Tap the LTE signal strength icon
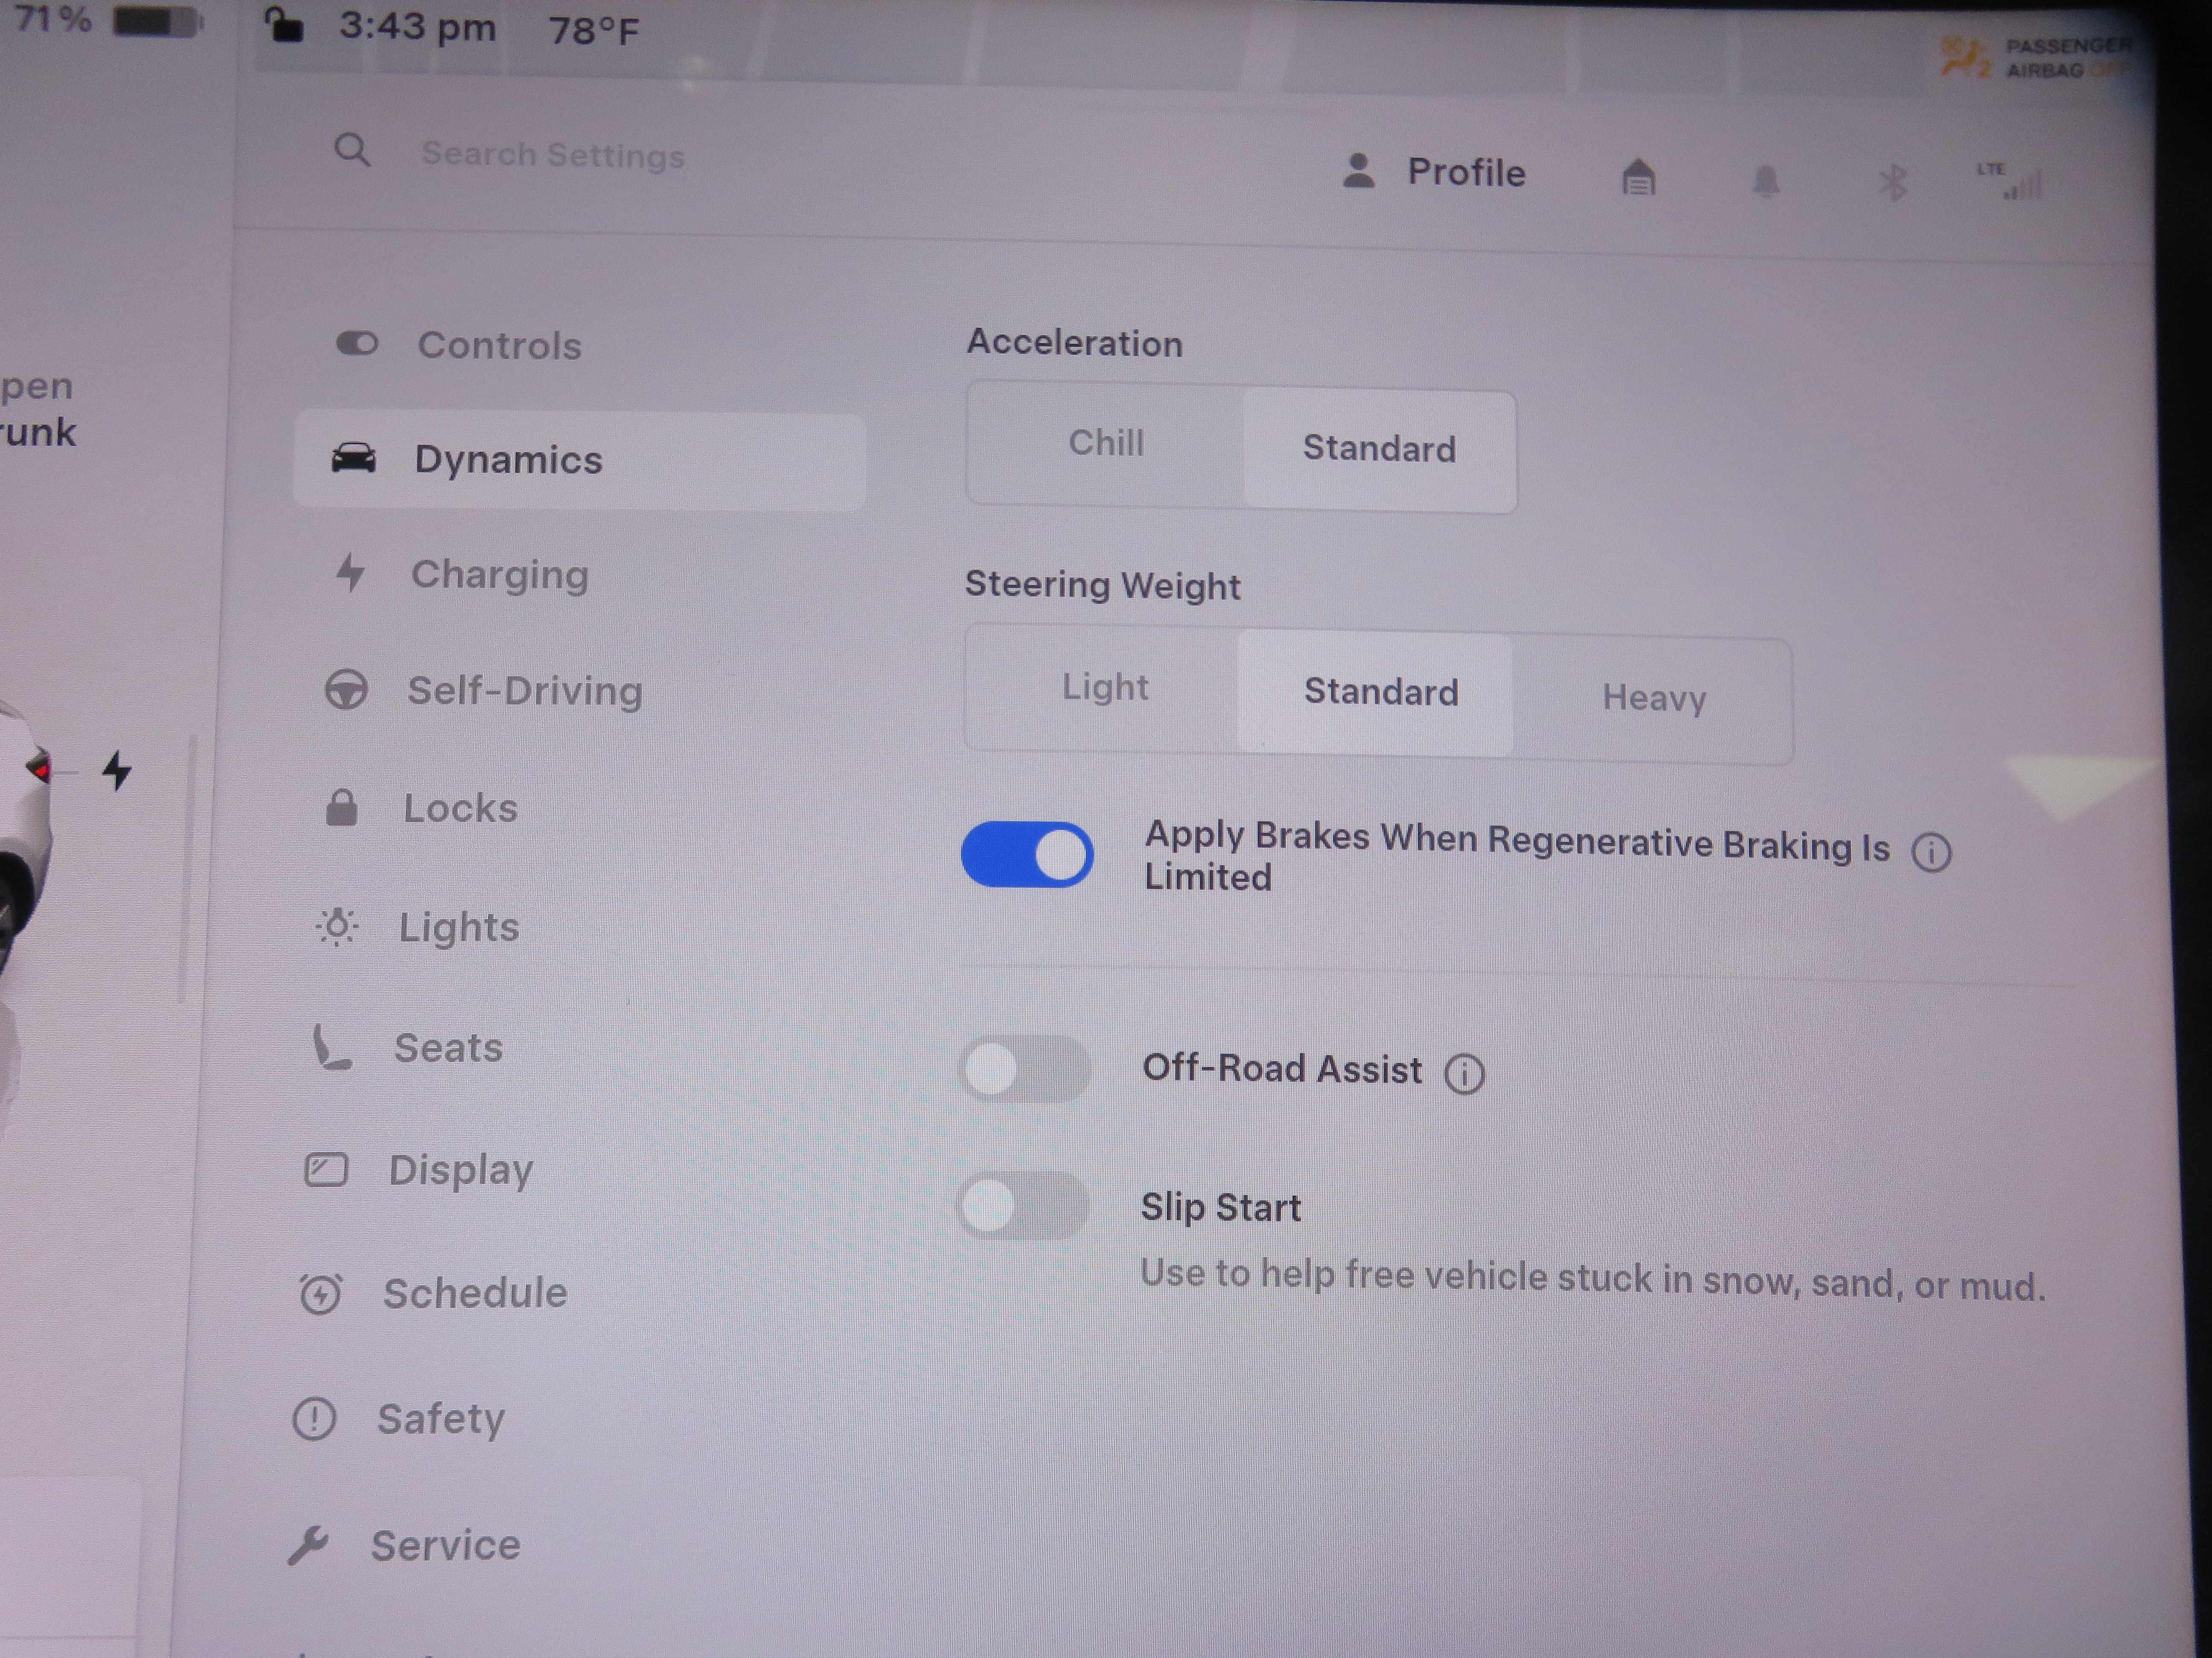 [x=2011, y=182]
